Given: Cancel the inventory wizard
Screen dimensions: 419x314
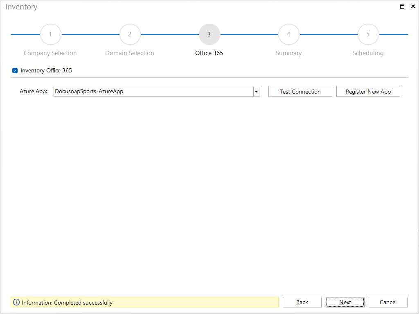Looking at the screenshot, I should [x=388, y=302].
